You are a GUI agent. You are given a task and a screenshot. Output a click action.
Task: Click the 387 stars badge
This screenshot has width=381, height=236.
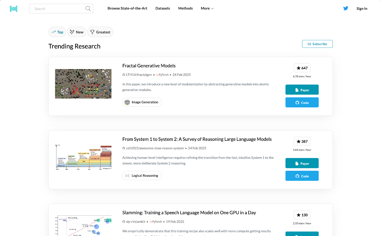click(x=302, y=141)
